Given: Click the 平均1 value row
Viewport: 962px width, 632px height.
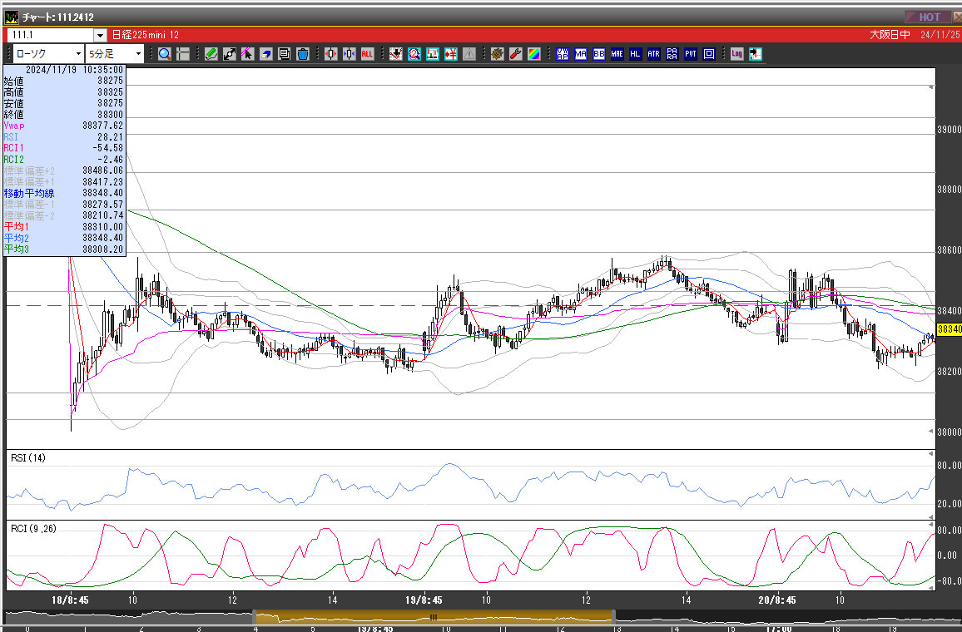Looking at the screenshot, I should (x=64, y=227).
